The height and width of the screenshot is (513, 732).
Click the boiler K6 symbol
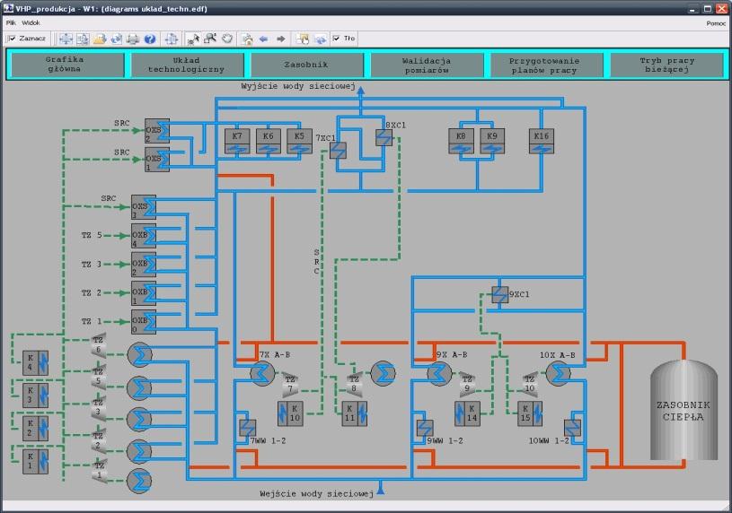[269, 141]
